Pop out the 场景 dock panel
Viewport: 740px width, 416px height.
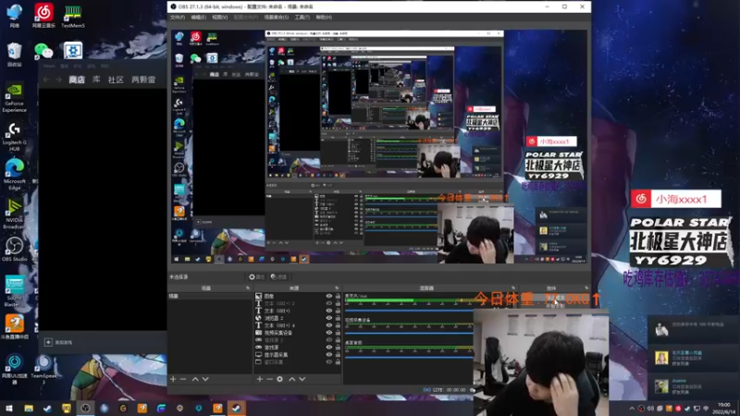pyautogui.click(x=248, y=288)
